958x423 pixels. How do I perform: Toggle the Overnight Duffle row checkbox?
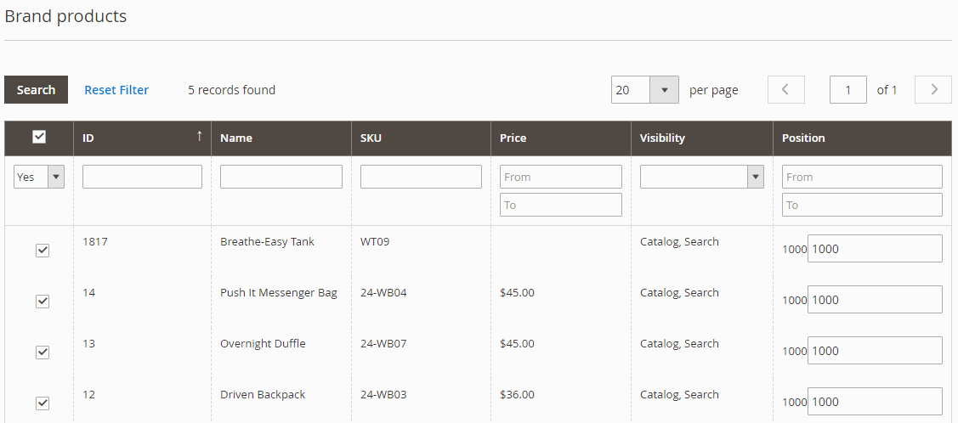(x=43, y=352)
